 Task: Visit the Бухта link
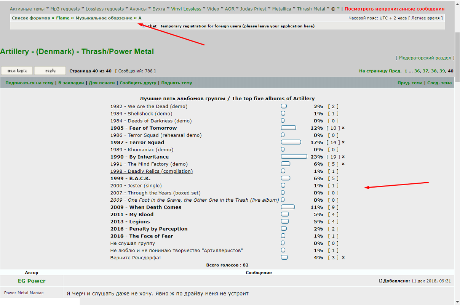(159, 9)
